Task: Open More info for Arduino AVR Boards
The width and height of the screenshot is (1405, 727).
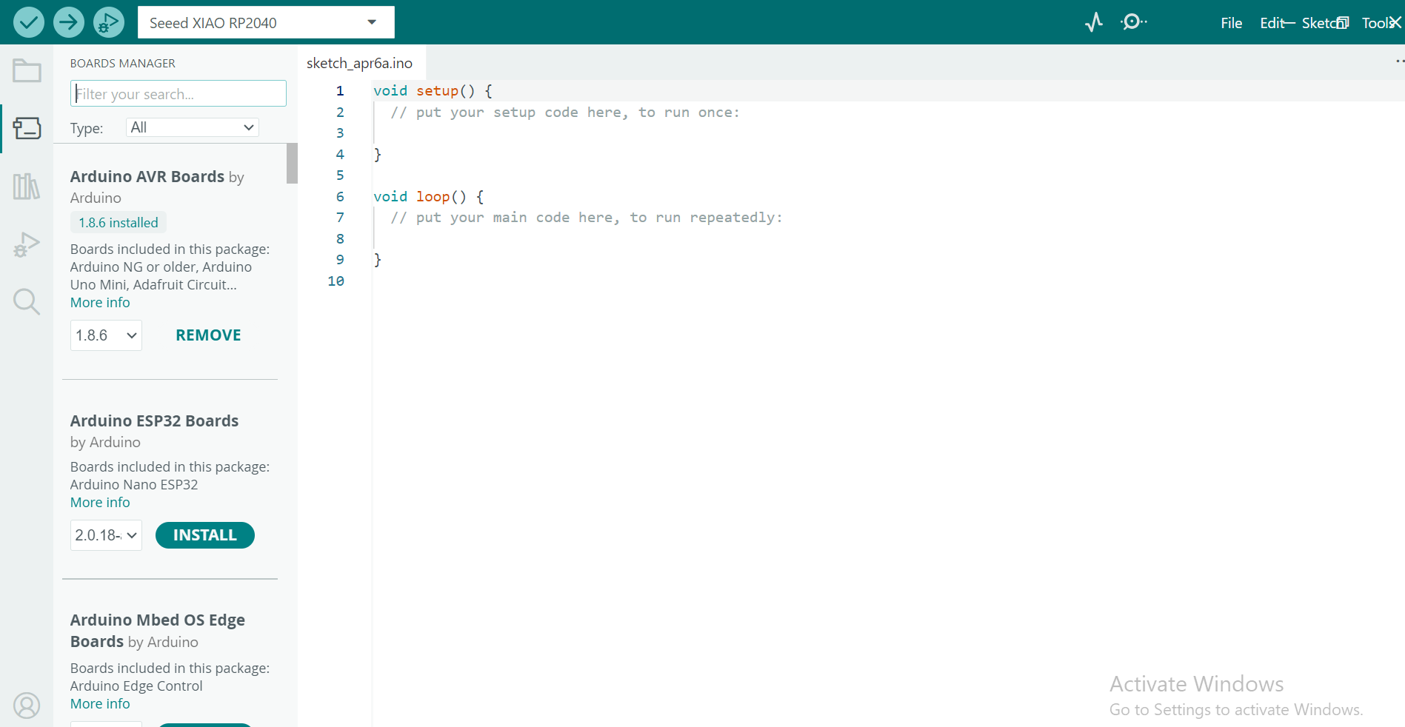Action: point(100,303)
